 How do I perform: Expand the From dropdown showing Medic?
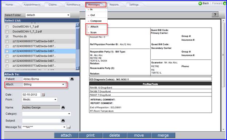[40, 99]
